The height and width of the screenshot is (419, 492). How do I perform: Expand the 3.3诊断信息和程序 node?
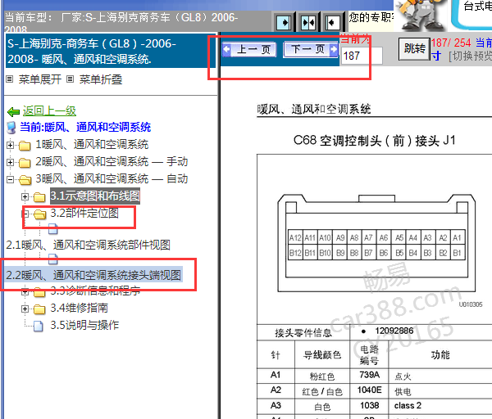point(25,292)
